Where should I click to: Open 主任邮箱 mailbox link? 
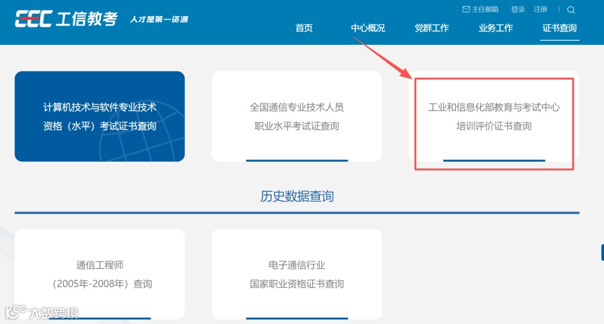(480, 10)
